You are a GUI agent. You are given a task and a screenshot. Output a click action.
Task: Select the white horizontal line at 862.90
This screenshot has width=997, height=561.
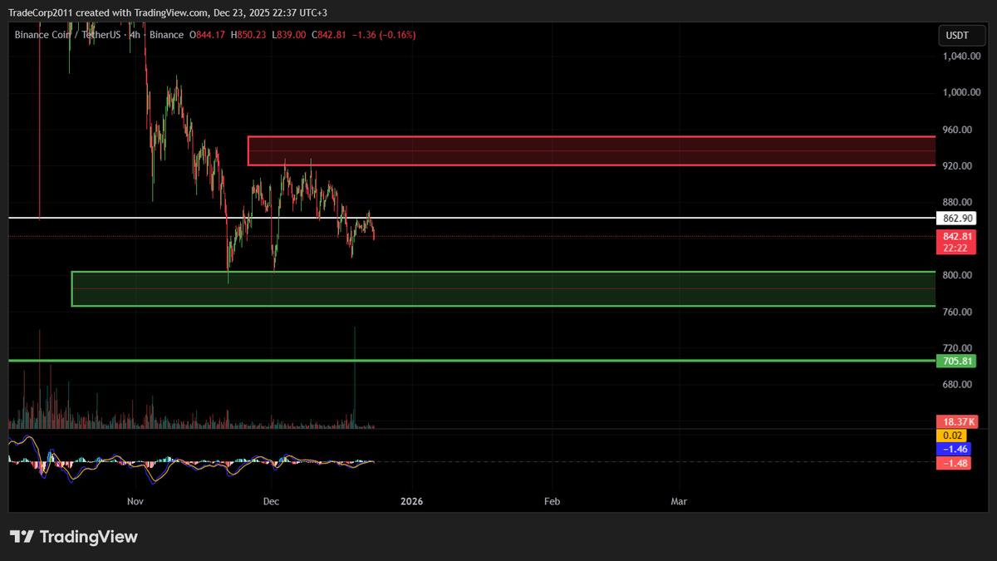[x=472, y=218]
